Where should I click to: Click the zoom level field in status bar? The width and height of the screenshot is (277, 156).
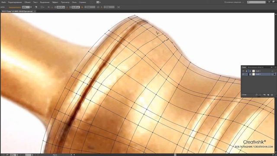coord(13,155)
